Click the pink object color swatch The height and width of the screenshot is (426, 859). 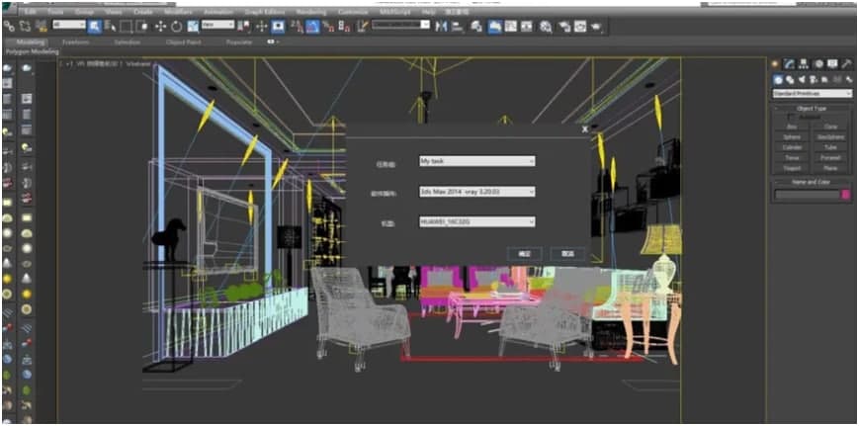pyautogui.click(x=845, y=195)
